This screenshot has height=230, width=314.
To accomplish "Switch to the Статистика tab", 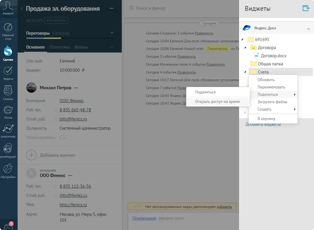I will tap(60, 47).
